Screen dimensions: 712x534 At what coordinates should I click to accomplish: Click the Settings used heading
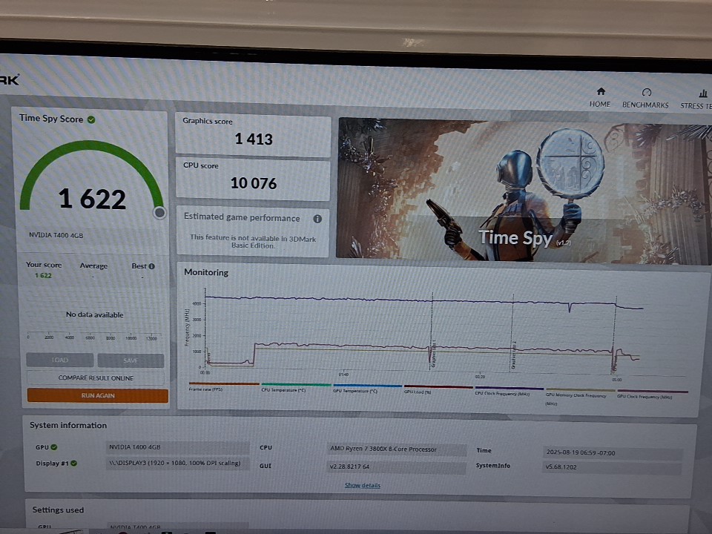pos(58,510)
